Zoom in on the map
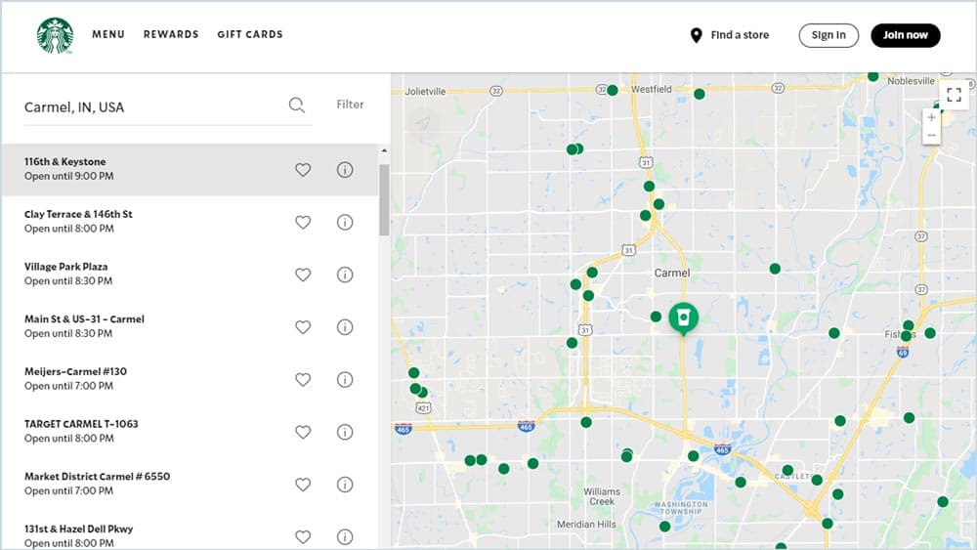This screenshot has height=550, width=977. coord(931,117)
